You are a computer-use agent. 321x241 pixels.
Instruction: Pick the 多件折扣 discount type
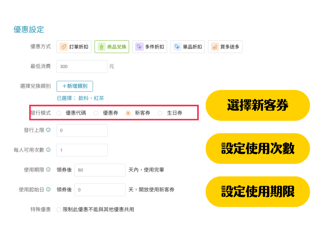coord(150,47)
